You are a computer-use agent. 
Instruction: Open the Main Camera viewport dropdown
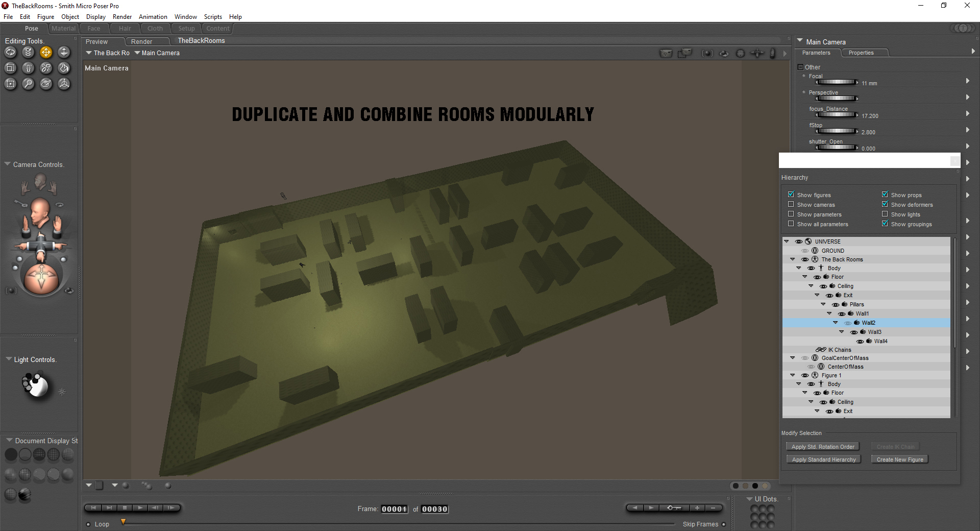[x=157, y=53]
